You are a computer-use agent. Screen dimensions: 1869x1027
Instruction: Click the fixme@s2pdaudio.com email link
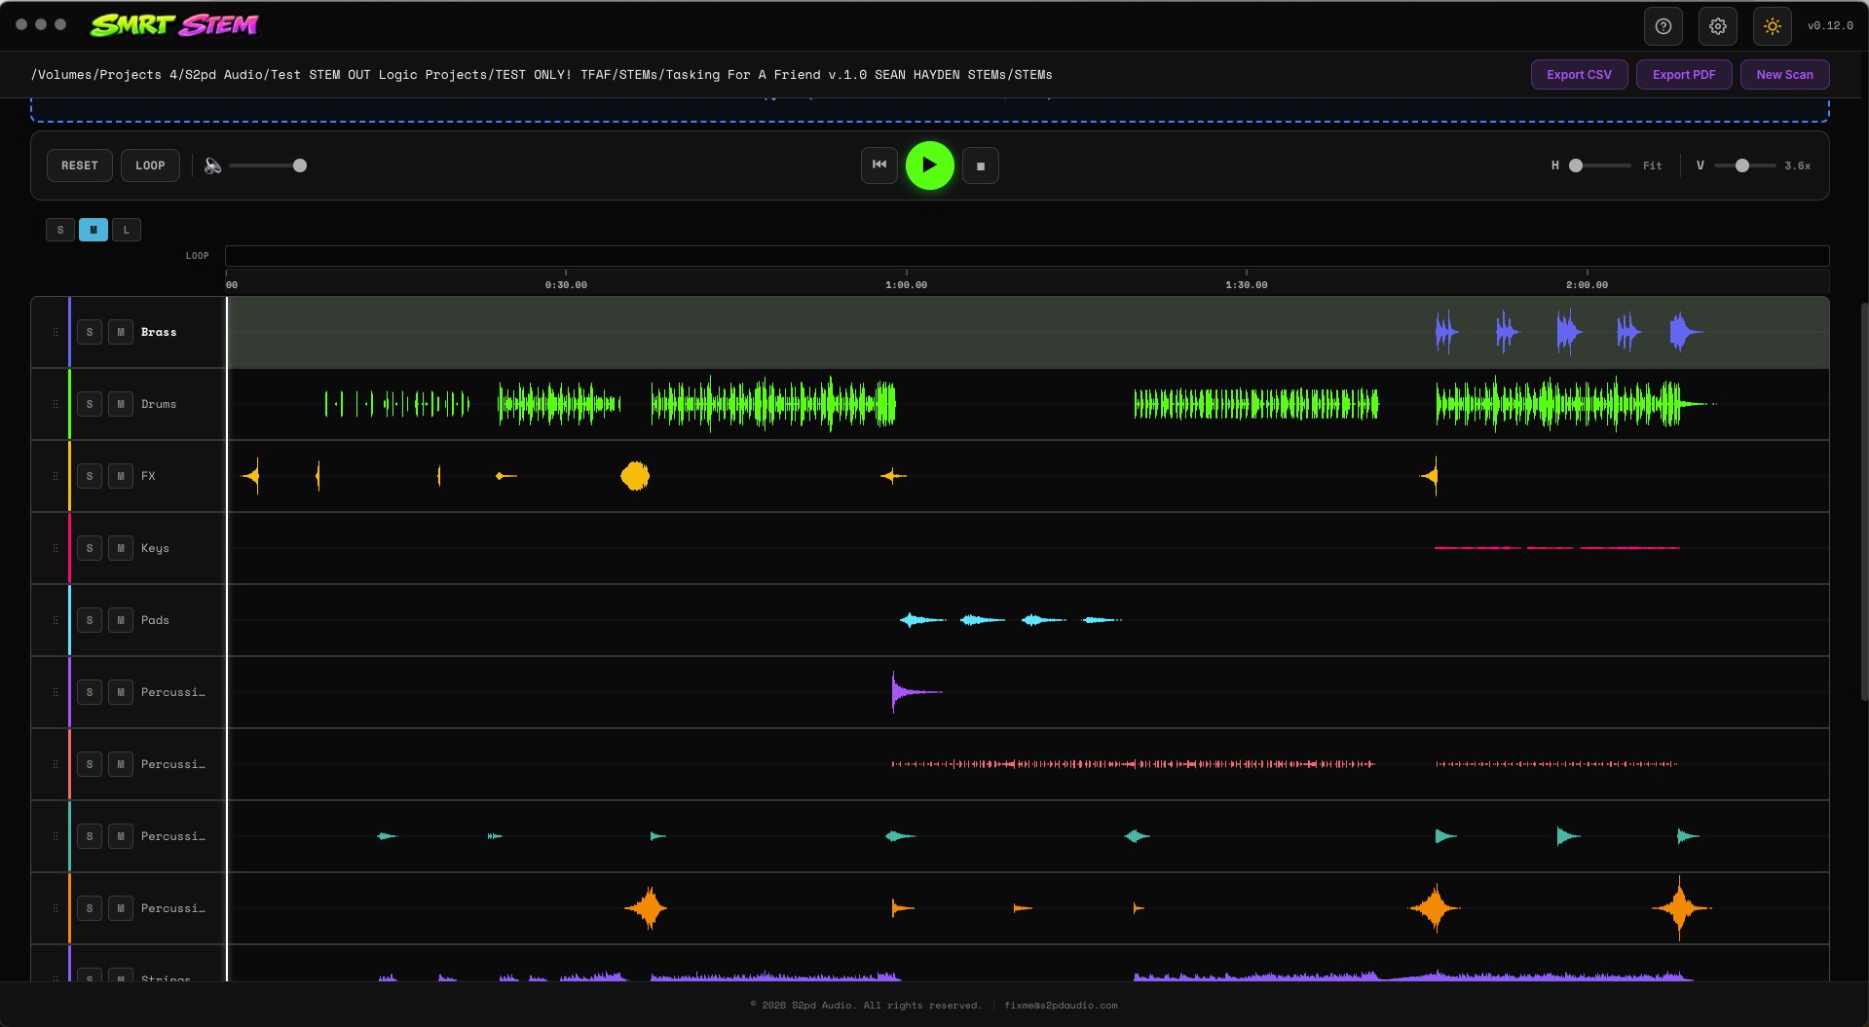[x=1061, y=1005]
